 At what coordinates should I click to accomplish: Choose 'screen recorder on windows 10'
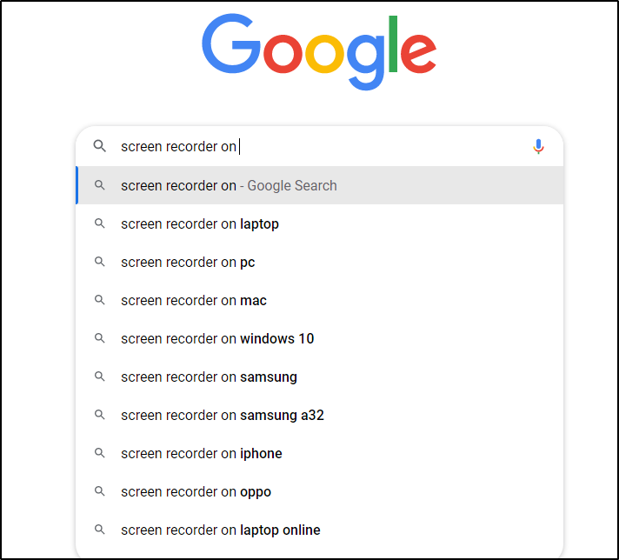click(217, 338)
